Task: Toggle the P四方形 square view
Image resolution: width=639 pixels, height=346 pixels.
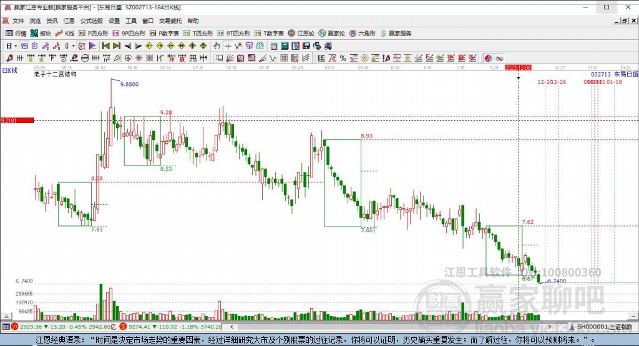Action: 94,34
